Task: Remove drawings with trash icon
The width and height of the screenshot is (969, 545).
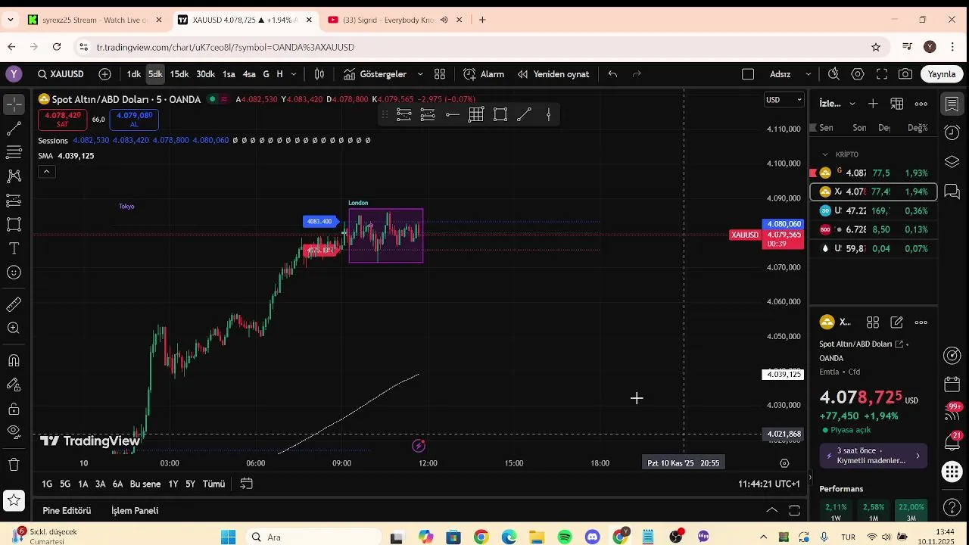Action: point(14,465)
